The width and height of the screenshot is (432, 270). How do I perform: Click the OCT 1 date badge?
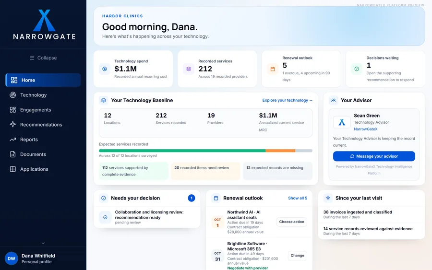217,222
